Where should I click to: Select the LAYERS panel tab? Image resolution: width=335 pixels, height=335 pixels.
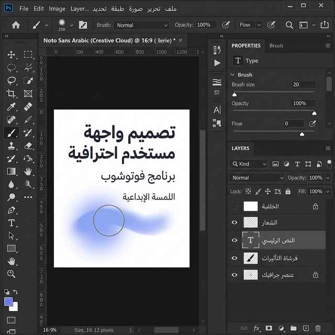pos(240,148)
